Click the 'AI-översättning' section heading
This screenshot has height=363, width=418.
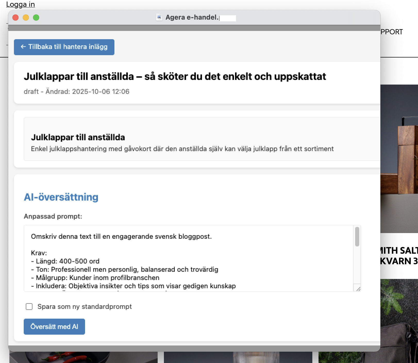pos(61,197)
